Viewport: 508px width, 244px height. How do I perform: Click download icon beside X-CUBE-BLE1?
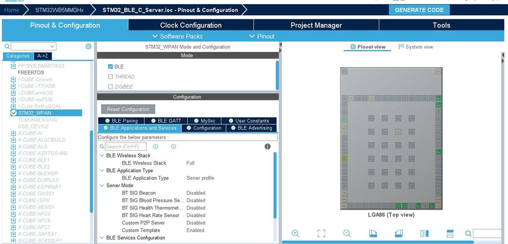coord(13,160)
